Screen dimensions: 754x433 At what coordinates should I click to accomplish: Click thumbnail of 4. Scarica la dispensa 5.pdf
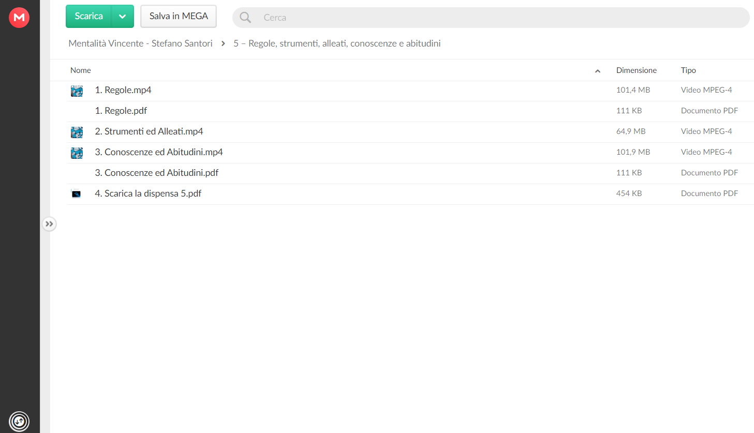[76, 194]
